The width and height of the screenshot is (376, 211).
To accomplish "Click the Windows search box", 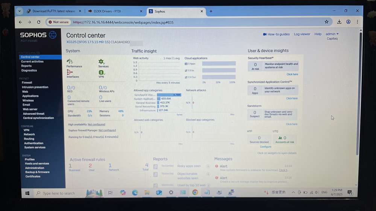I will click(59, 193).
